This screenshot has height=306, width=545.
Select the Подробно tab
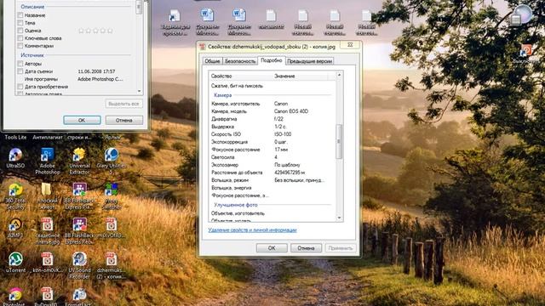(x=271, y=60)
